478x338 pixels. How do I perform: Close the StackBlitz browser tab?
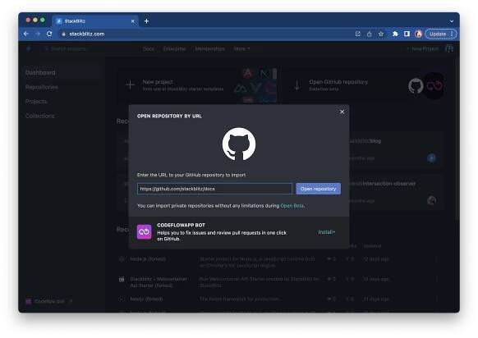[x=132, y=21]
